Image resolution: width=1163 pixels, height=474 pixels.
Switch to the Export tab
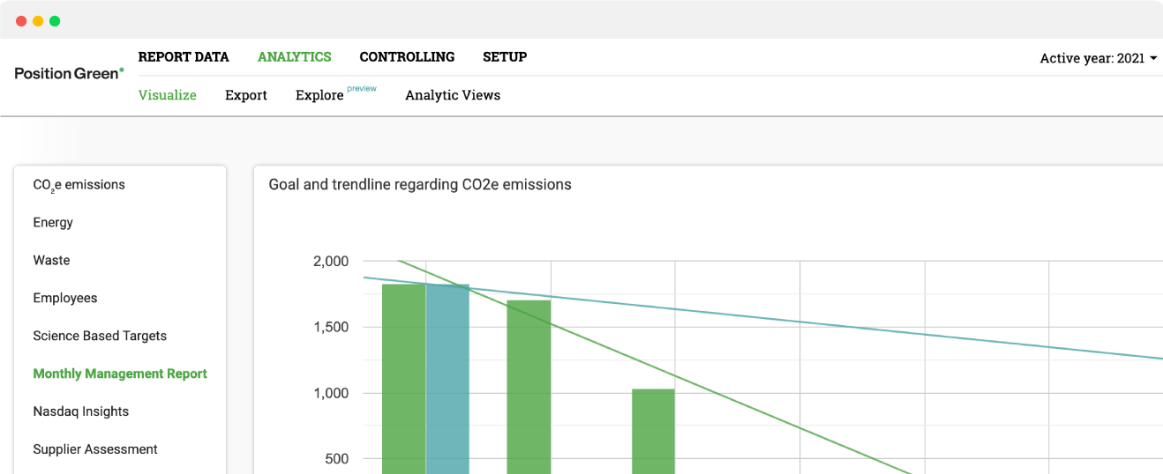[246, 95]
